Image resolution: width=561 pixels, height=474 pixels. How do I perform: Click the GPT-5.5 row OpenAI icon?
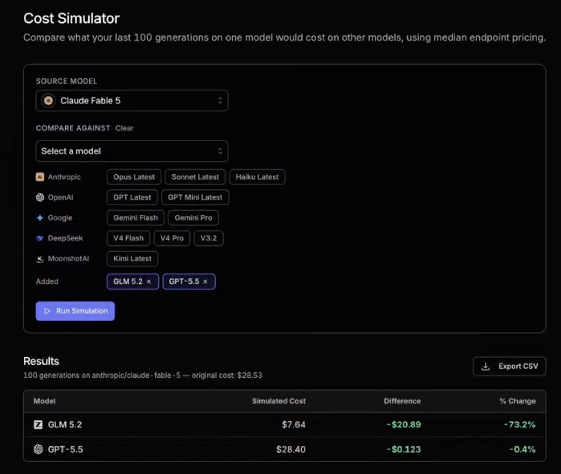point(38,449)
